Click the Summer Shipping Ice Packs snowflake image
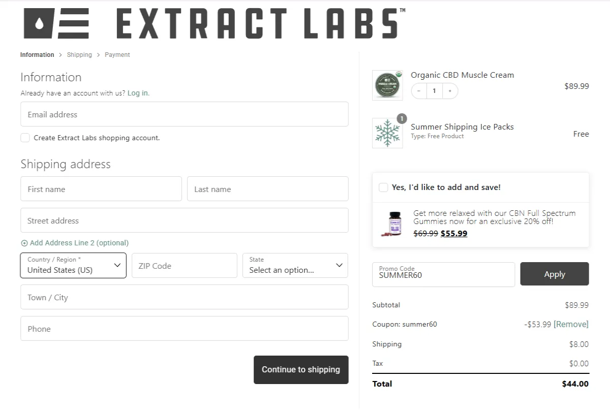The image size is (610, 413). (x=387, y=134)
